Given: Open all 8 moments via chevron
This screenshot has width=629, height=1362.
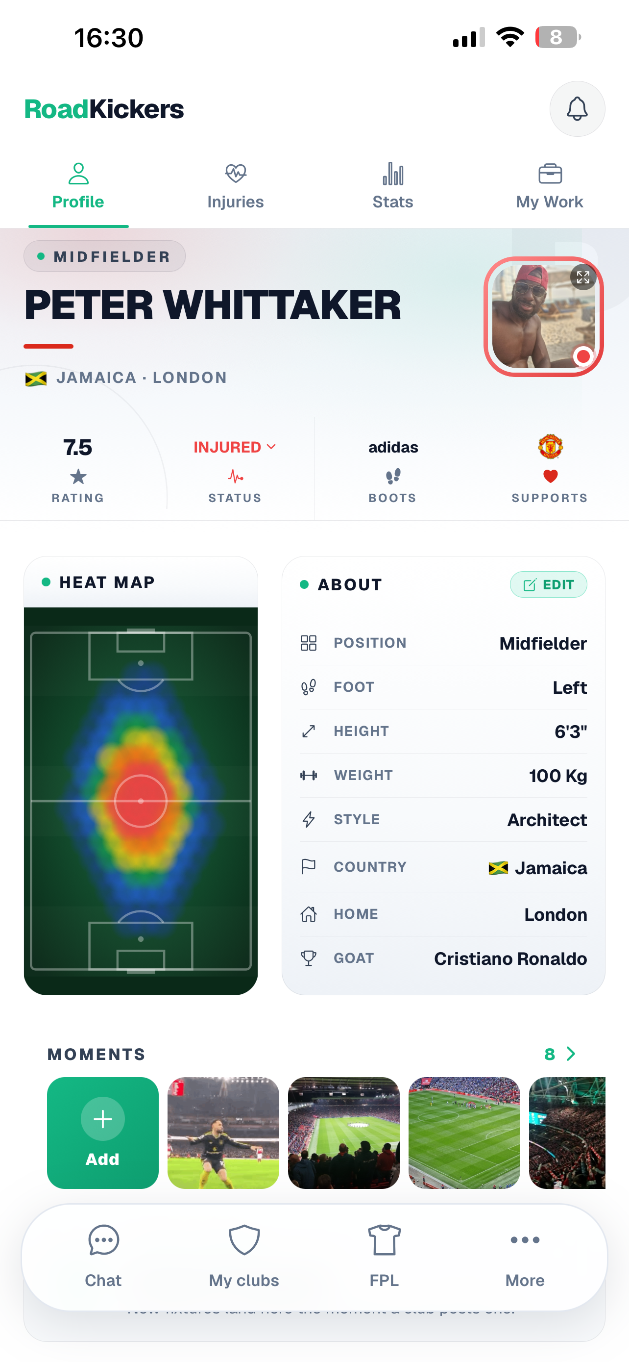Looking at the screenshot, I should [x=570, y=1054].
